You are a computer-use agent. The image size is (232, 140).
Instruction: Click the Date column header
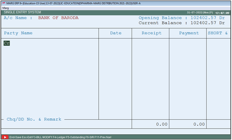pyautogui.click(x=116, y=33)
